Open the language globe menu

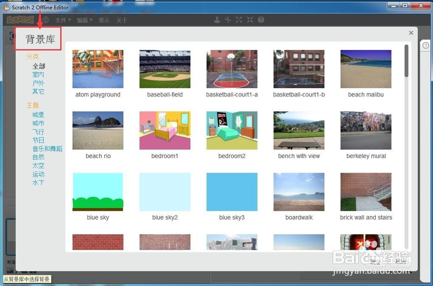pos(45,20)
